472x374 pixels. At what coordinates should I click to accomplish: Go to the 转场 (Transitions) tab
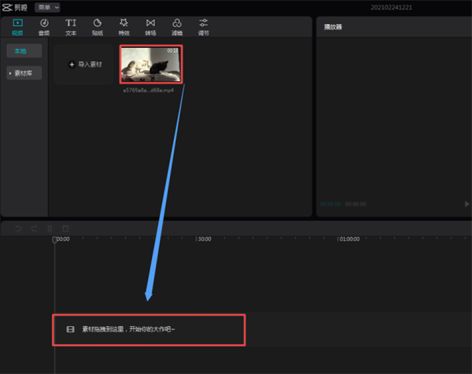pyautogui.click(x=150, y=27)
